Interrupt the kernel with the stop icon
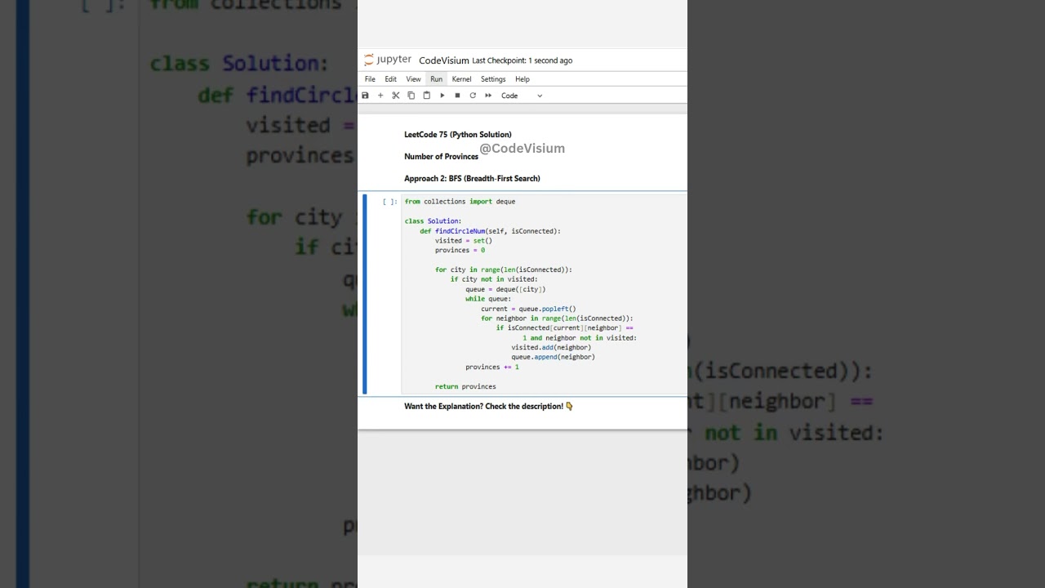This screenshot has height=588, width=1045. tap(457, 96)
